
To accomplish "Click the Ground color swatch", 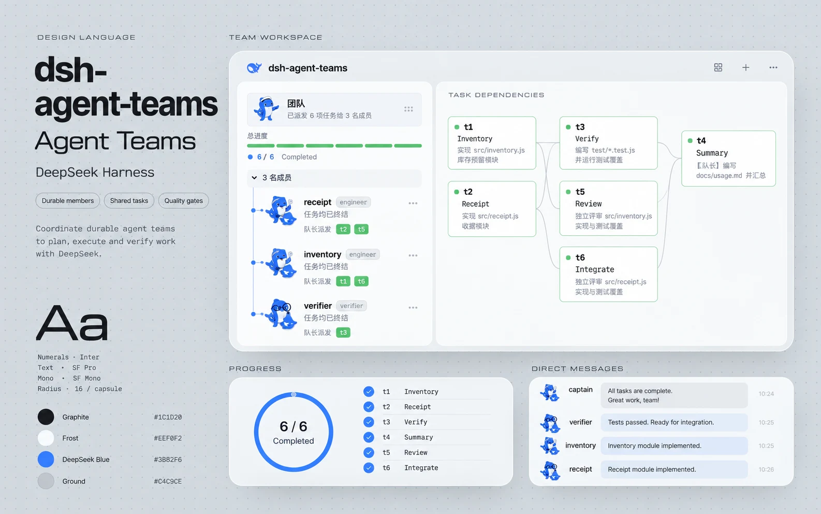I will [46, 481].
